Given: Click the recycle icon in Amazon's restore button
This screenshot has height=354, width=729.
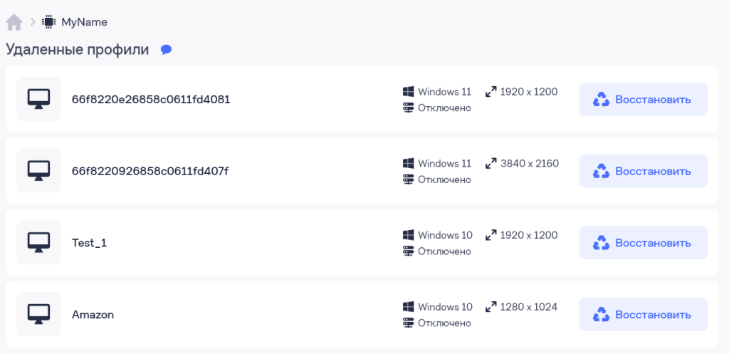Looking at the screenshot, I should click(601, 314).
